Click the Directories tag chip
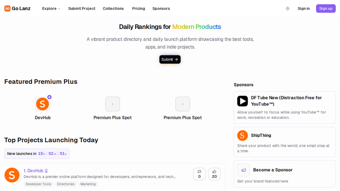Image resolution: width=340 pixels, height=191 pixels. [x=66, y=184]
